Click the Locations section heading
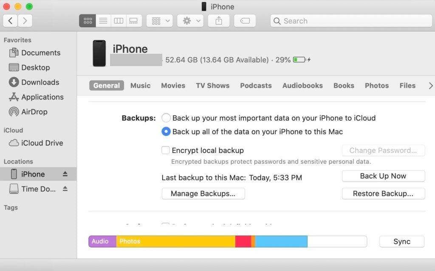Viewport: 435px width, 271px height. click(18, 161)
